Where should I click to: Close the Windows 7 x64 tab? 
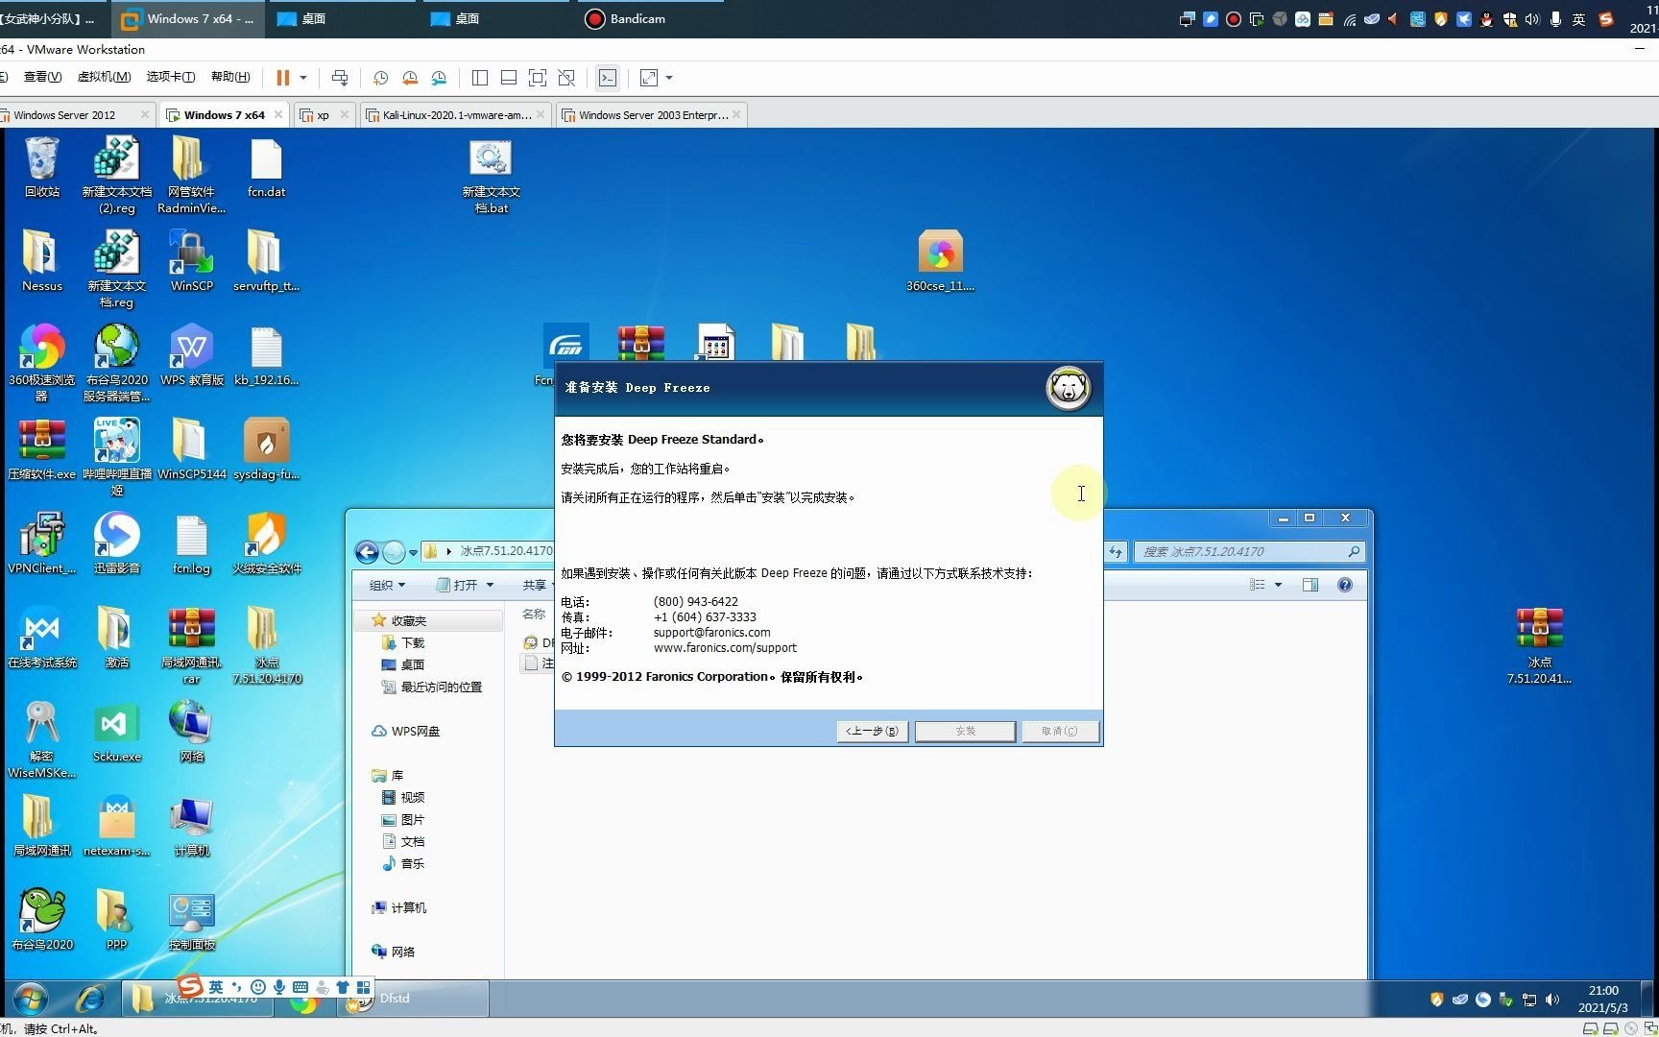point(278,114)
